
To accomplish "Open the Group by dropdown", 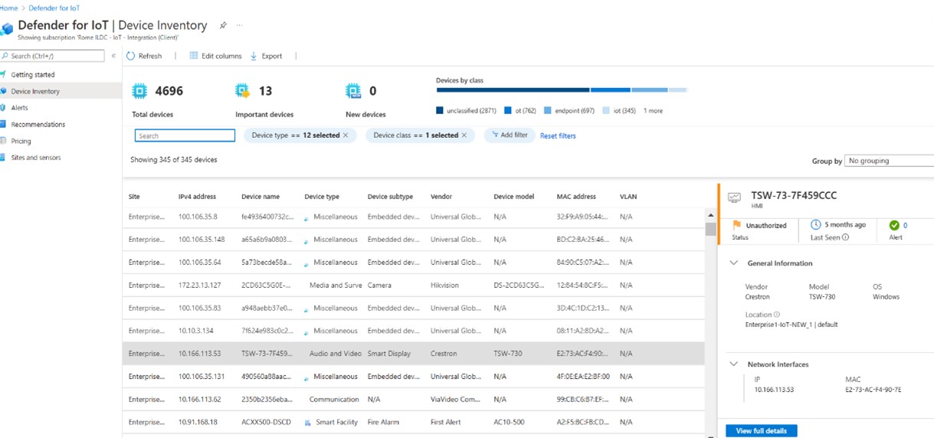I will (x=889, y=161).
